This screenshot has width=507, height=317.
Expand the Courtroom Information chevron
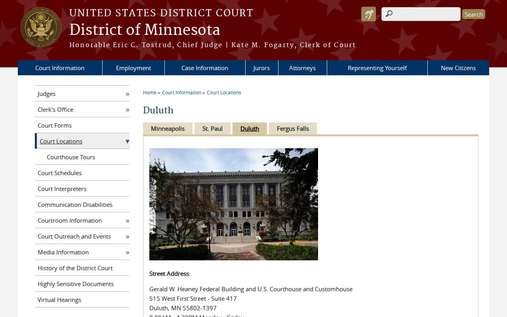tap(127, 221)
